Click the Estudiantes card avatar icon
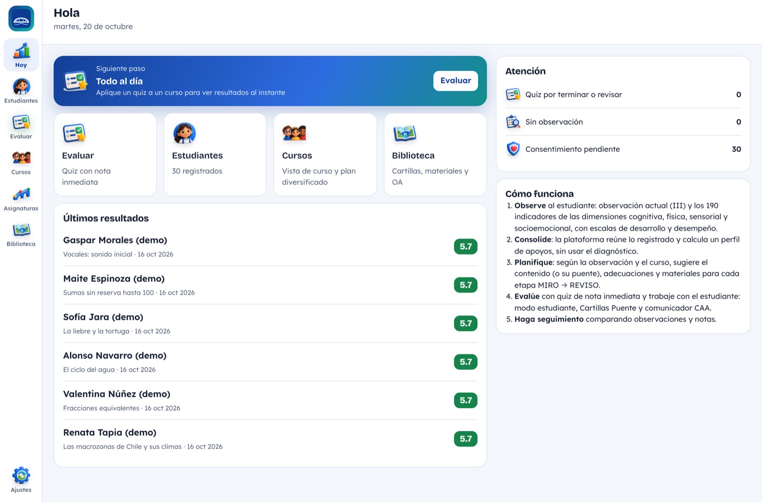 coord(184,133)
